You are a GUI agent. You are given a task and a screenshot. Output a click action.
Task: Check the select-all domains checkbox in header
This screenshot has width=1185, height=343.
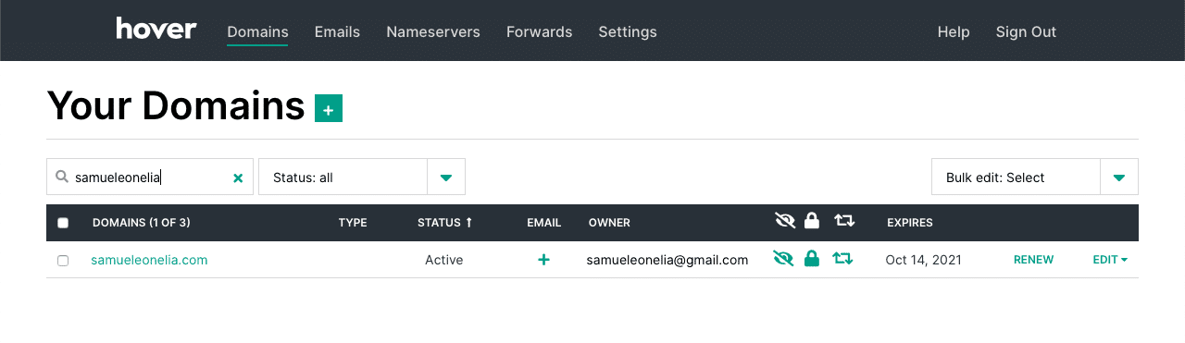63,223
